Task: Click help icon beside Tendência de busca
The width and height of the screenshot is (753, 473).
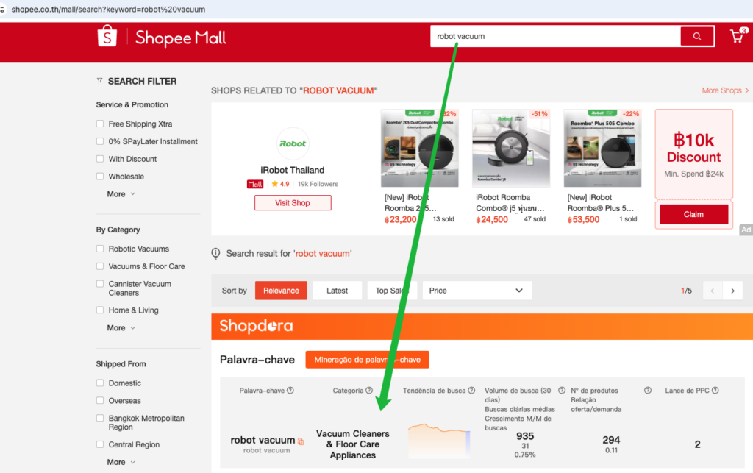Action: pyautogui.click(x=471, y=391)
